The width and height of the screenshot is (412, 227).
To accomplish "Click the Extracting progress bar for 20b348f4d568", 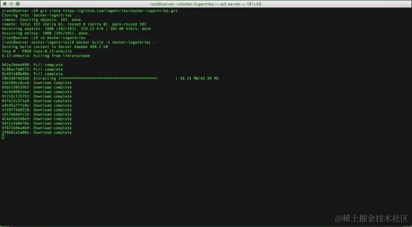I will point(118,78).
